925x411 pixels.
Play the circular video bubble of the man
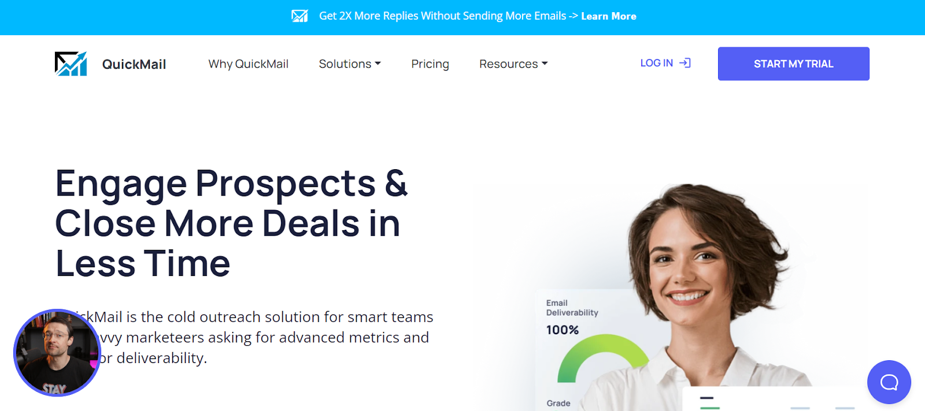[x=57, y=353]
